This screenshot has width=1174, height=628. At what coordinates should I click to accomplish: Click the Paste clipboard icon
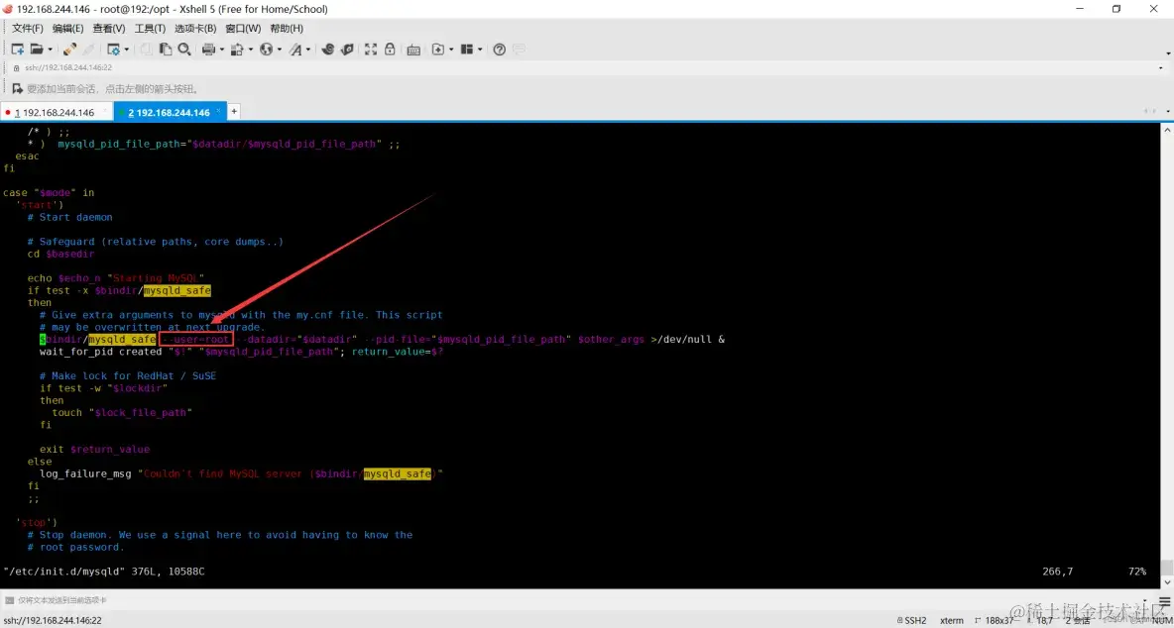point(166,50)
